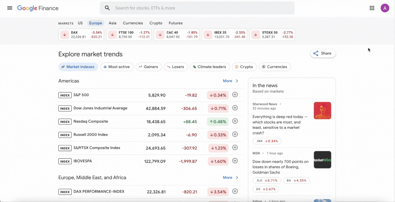
Task: Open the DAX 22,326.81 market card
Action: pyautogui.click(x=81, y=35)
